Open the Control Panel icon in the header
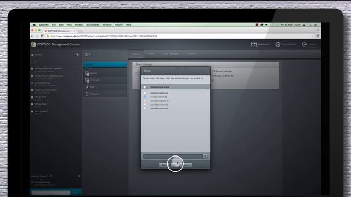This screenshot has width=351, height=197. [x=278, y=44]
